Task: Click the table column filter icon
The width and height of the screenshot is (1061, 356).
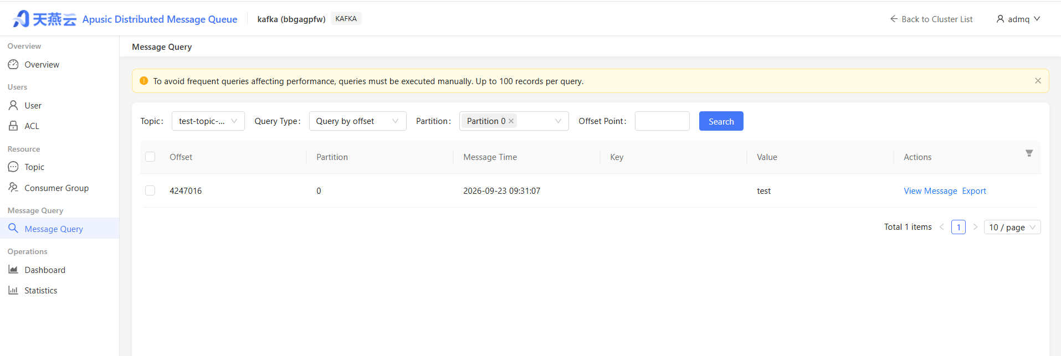Action: 1029,153
